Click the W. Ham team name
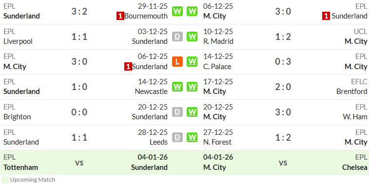369x185 pixels. click(356, 117)
